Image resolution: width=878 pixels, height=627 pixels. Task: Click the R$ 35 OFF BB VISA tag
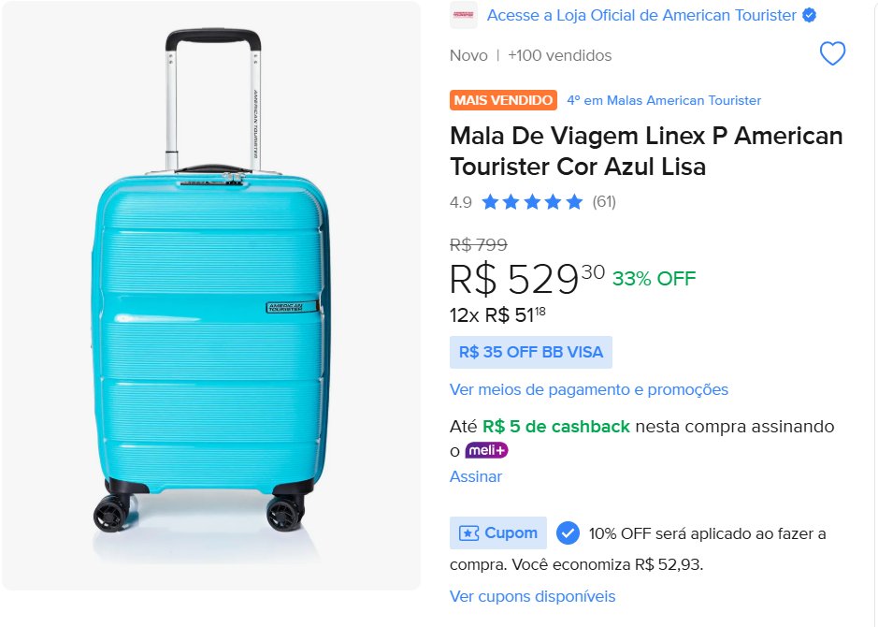531,352
